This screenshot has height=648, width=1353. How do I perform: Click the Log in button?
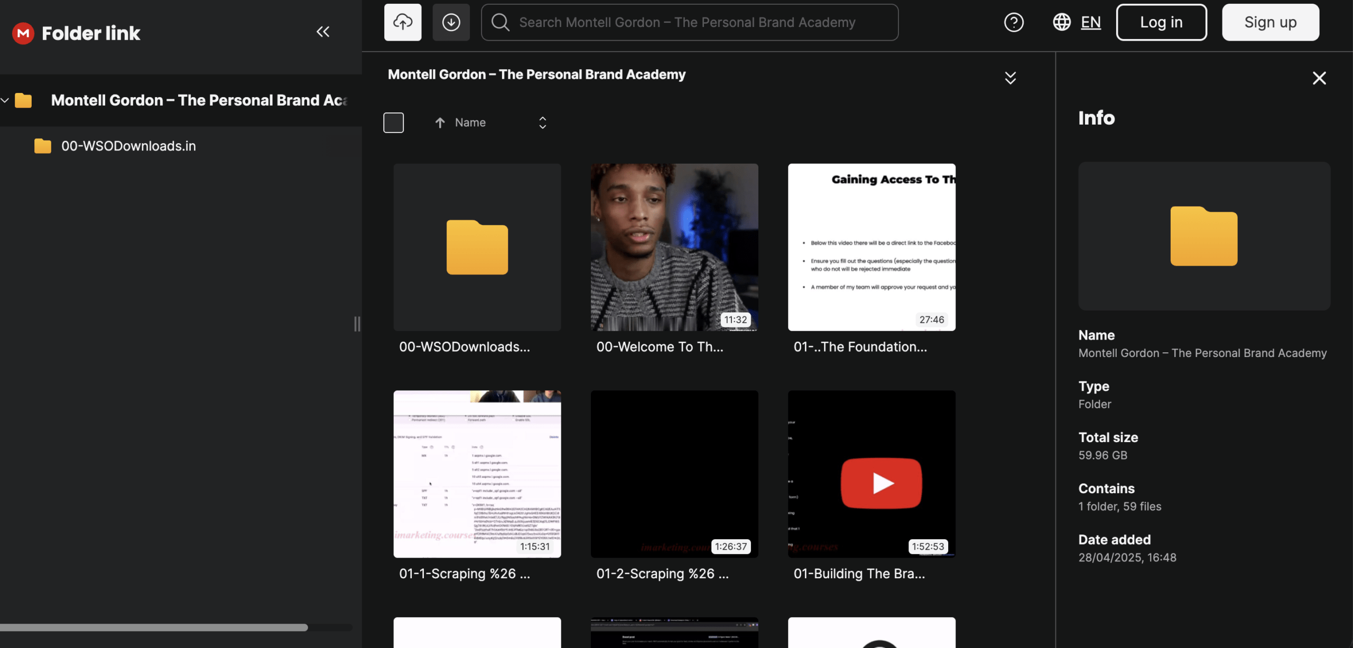pyautogui.click(x=1161, y=22)
